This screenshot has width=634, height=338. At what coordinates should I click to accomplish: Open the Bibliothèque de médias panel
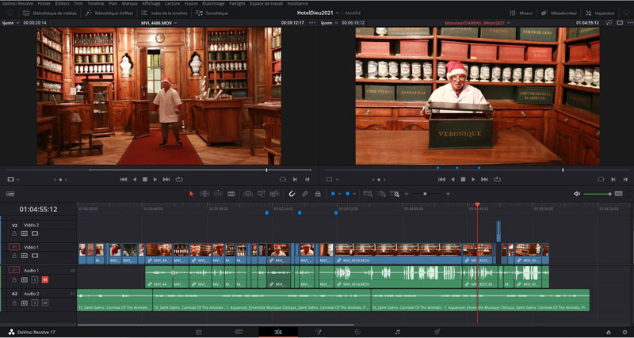click(50, 13)
